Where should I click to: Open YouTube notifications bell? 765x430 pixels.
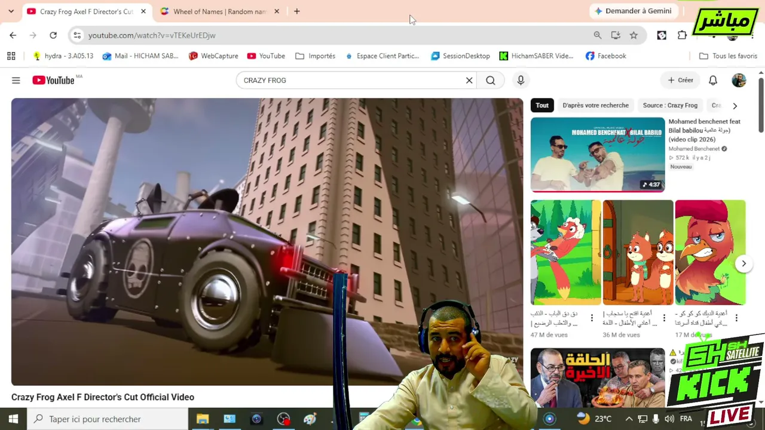[x=713, y=80]
